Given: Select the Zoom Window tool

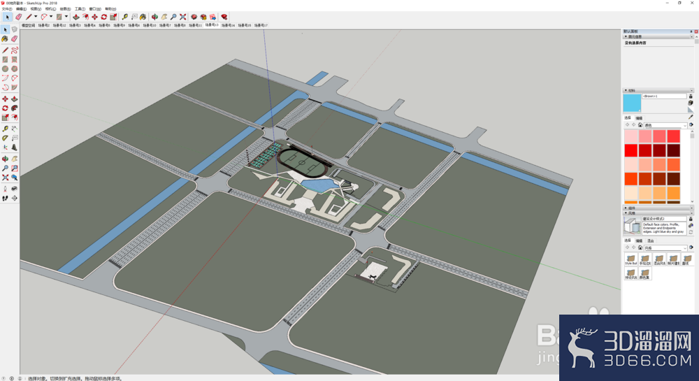Looking at the screenshot, I should [14, 168].
